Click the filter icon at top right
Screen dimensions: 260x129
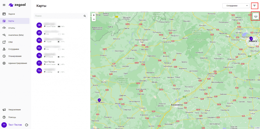click(x=254, y=6)
